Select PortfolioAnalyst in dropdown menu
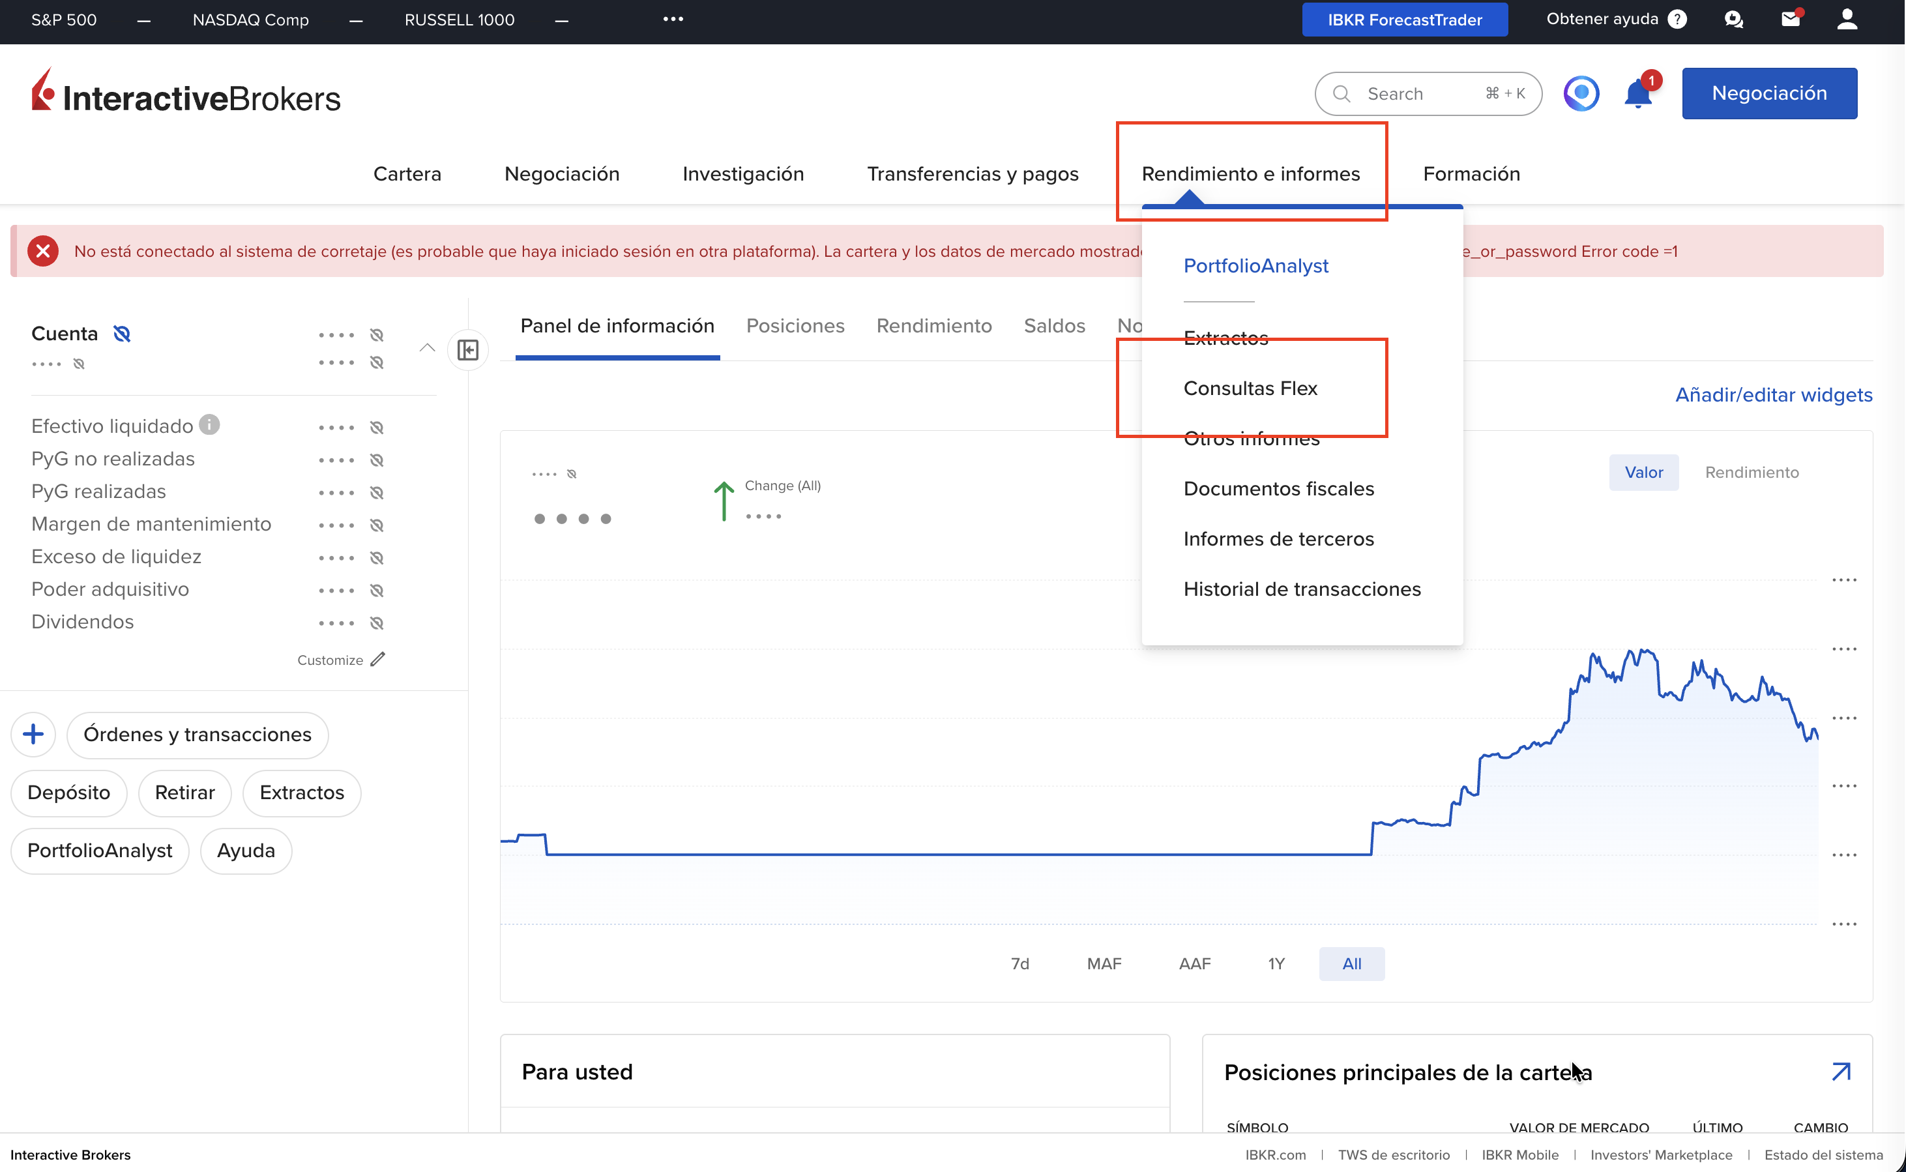Viewport: 1906px width, 1172px height. pos(1255,266)
